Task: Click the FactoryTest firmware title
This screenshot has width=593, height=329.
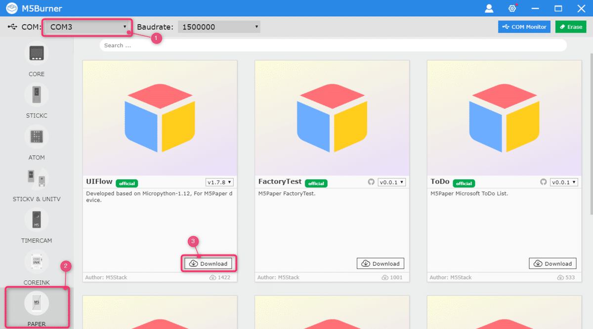Action: 280,182
